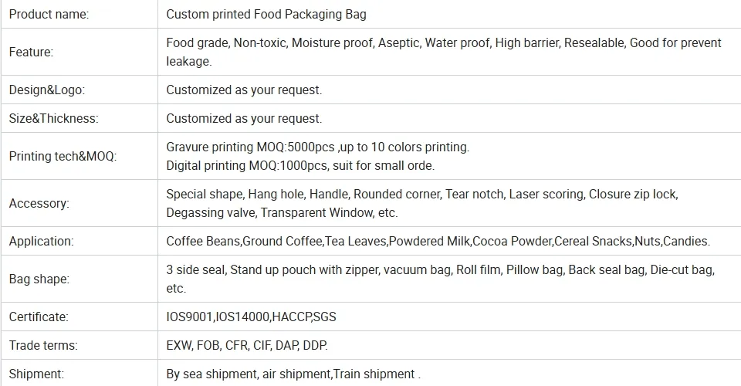Screen dimensions: 741x386
Task: Click 'Customized as your request.' in Size&Thickness row
Action: pyautogui.click(x=244, y=118)
